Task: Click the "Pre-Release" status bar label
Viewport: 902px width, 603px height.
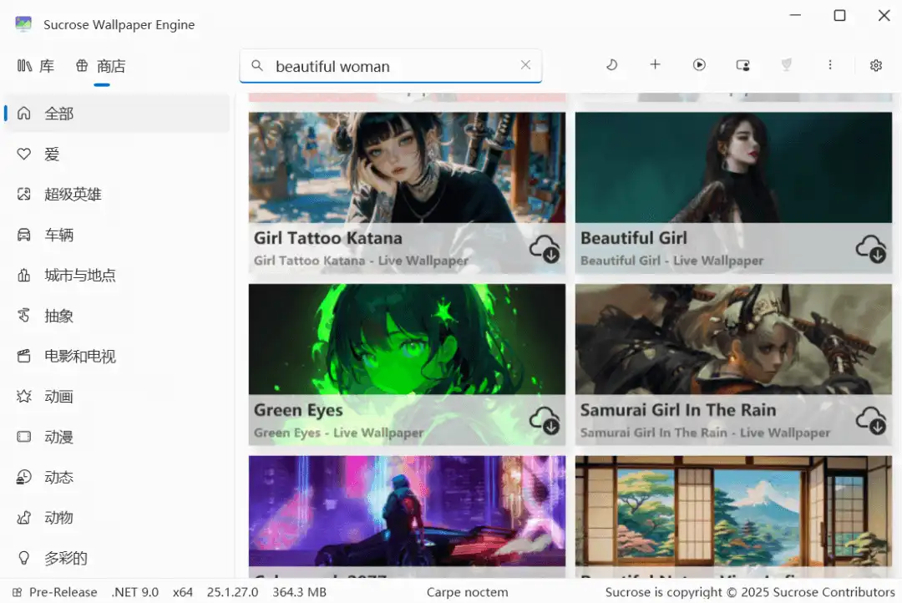Action: point(63,592)
